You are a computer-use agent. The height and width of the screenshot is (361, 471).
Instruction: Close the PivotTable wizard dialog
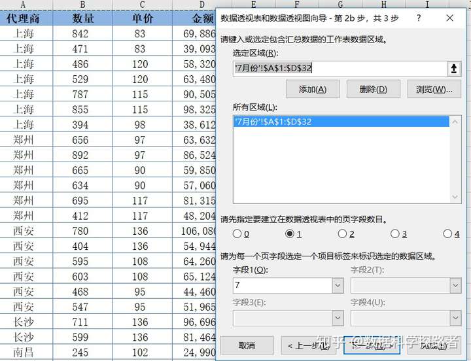[x=449, y=18]
